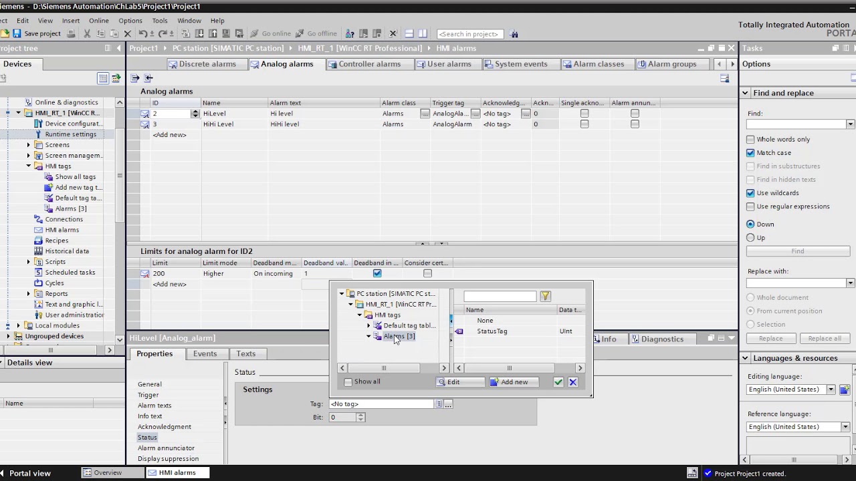This screenshot has width=856, height=481.
Task: Click the tag picker search input field
Action: pos(500,296)
